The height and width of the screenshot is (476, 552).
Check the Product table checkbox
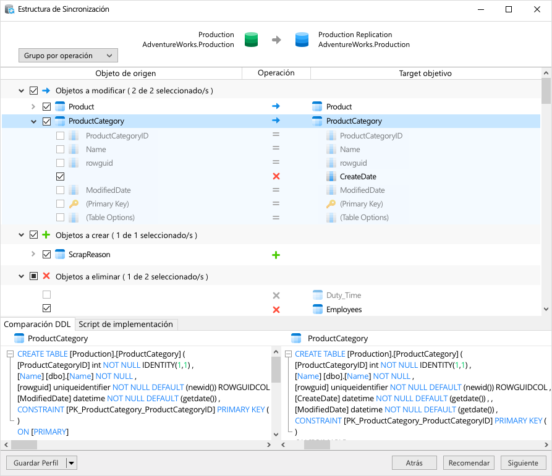click(x=46, y=106)
